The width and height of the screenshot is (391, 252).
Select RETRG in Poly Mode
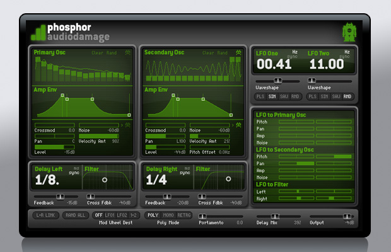(184, 215)
